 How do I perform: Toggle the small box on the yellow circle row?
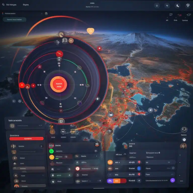tap(66, 157)
